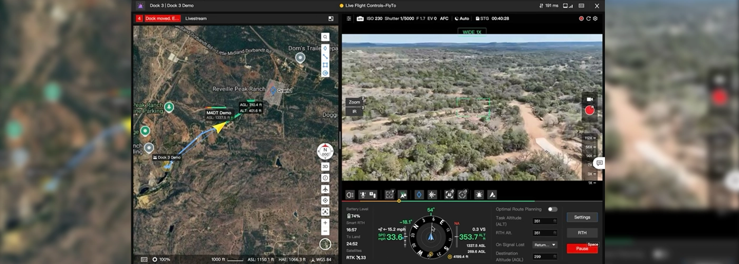Edit the RTH Alt. field
Image resolution: width=739 pixels, height=264 pixels.
(545, 233)
